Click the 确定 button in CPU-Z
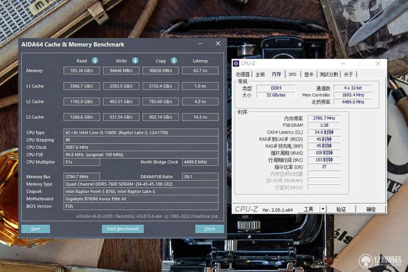Viewport: 408px width, 272px height. coord(371,209)
